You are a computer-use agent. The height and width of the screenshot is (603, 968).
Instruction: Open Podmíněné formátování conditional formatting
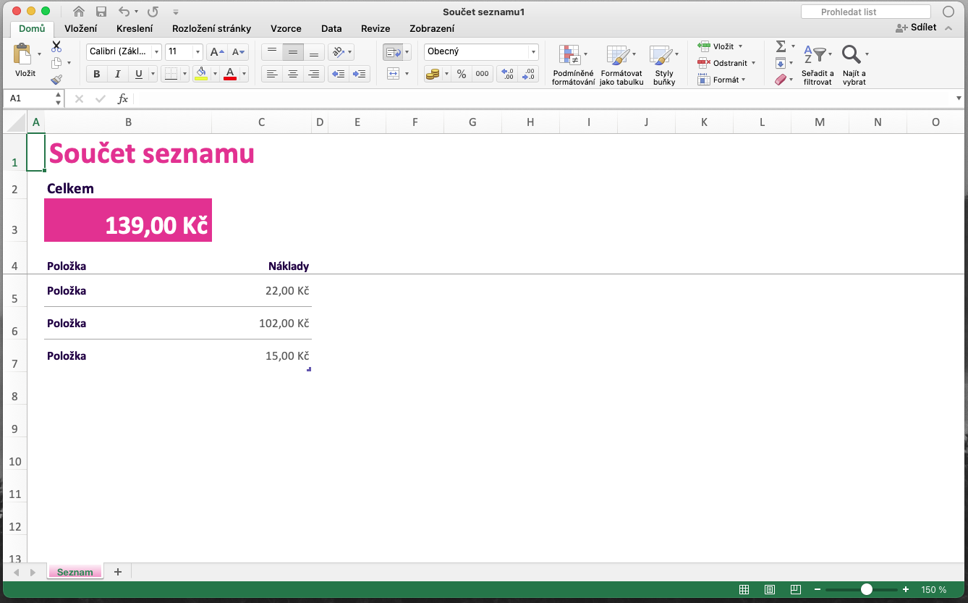[x=573, y=65]
